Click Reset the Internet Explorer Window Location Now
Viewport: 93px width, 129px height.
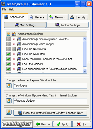click(50, 113)
